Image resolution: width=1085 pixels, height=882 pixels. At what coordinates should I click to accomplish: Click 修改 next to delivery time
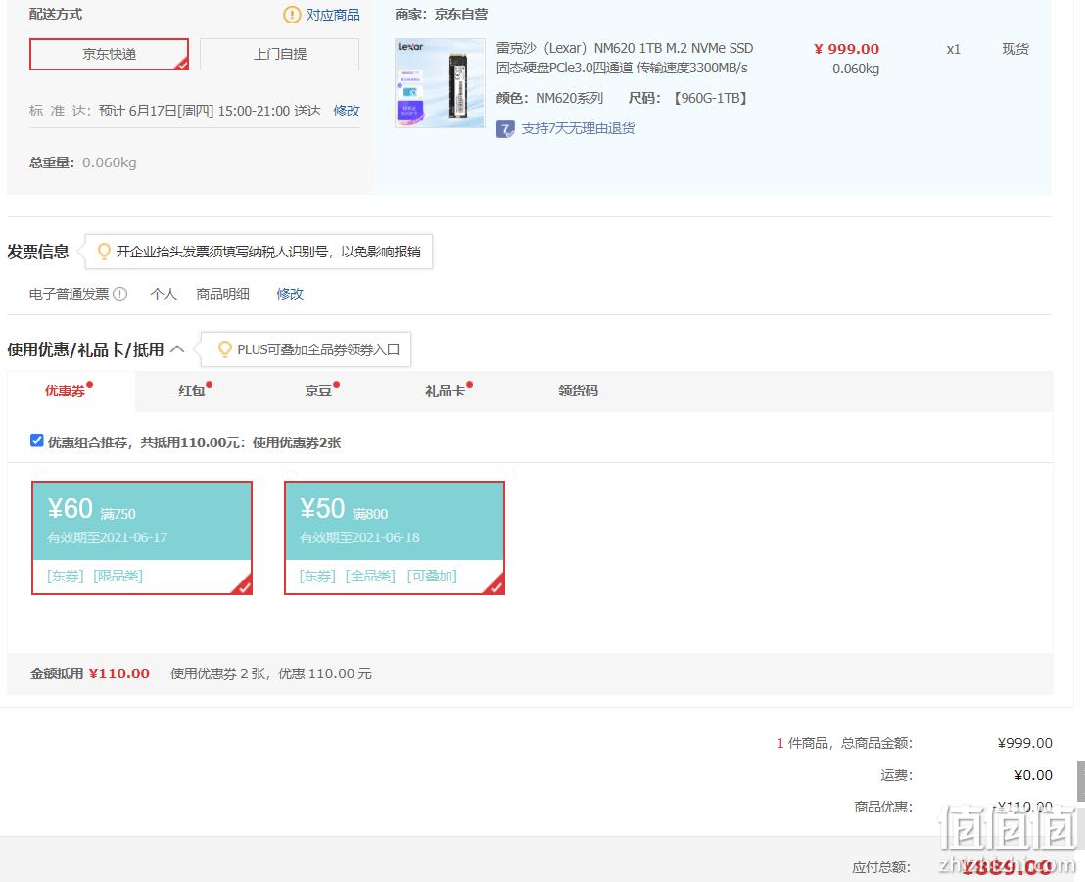pos(347,111)
